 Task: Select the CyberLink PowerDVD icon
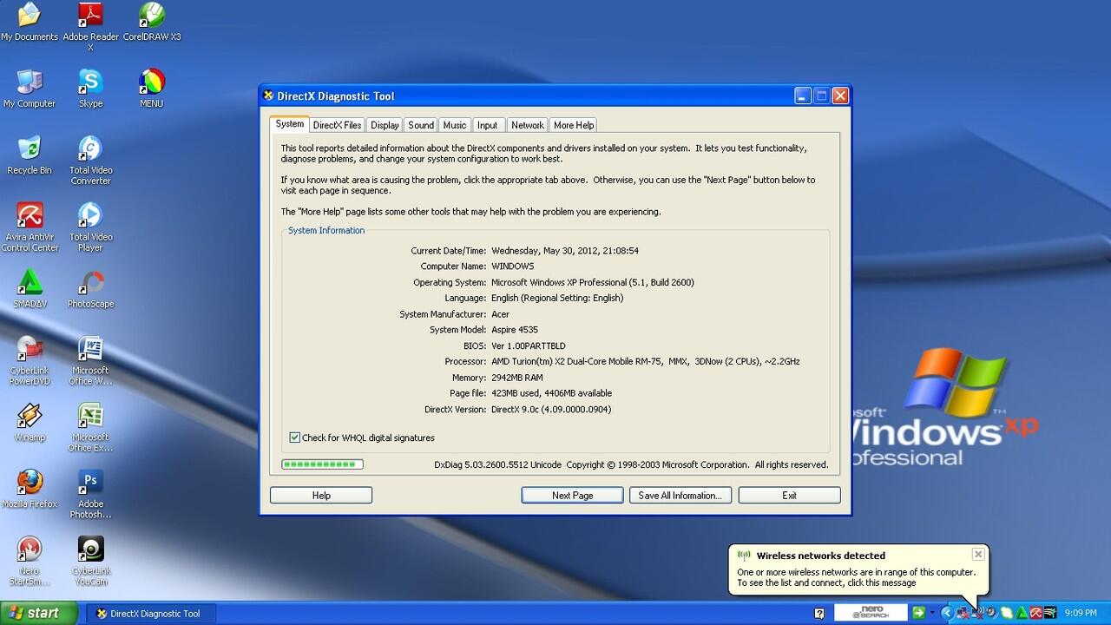coord(30,361)
